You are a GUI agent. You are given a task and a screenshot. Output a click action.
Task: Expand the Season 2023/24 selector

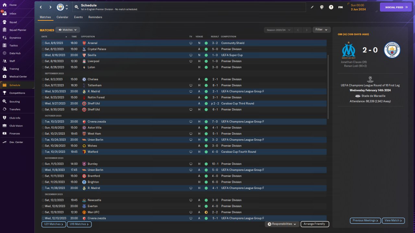tap(278, 30)
